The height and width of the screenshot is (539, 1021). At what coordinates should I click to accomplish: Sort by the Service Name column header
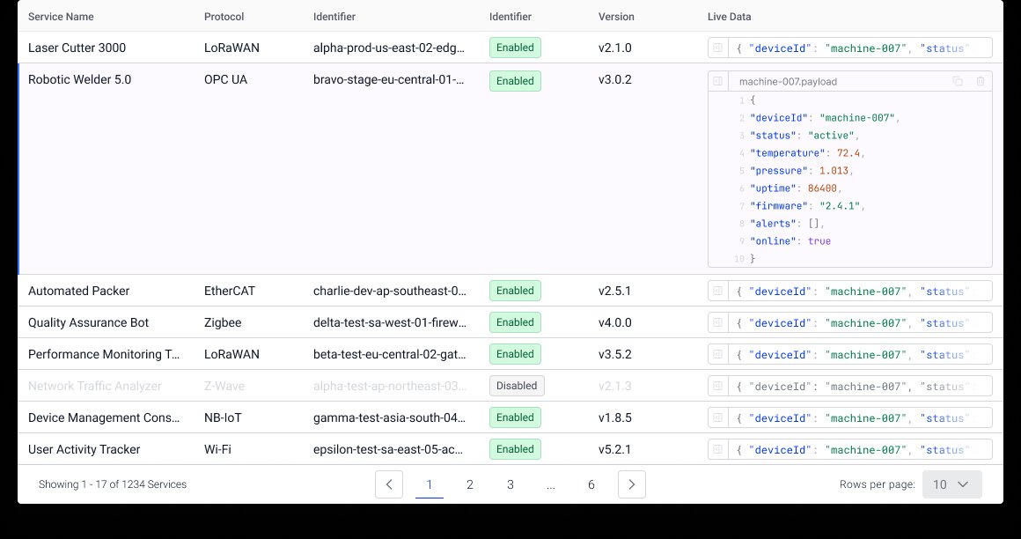tap(61, 17)
